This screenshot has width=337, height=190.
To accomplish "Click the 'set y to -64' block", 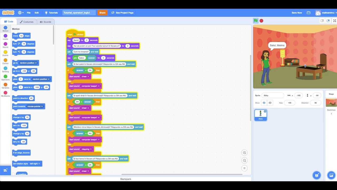I will [19, 142].
